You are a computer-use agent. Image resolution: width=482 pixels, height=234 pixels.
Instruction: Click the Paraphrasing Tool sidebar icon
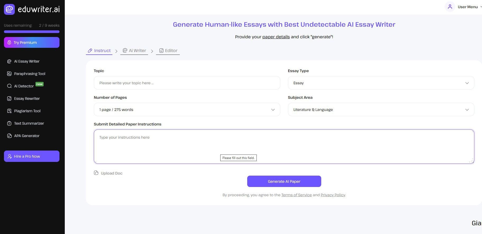(x=9, y=74)
